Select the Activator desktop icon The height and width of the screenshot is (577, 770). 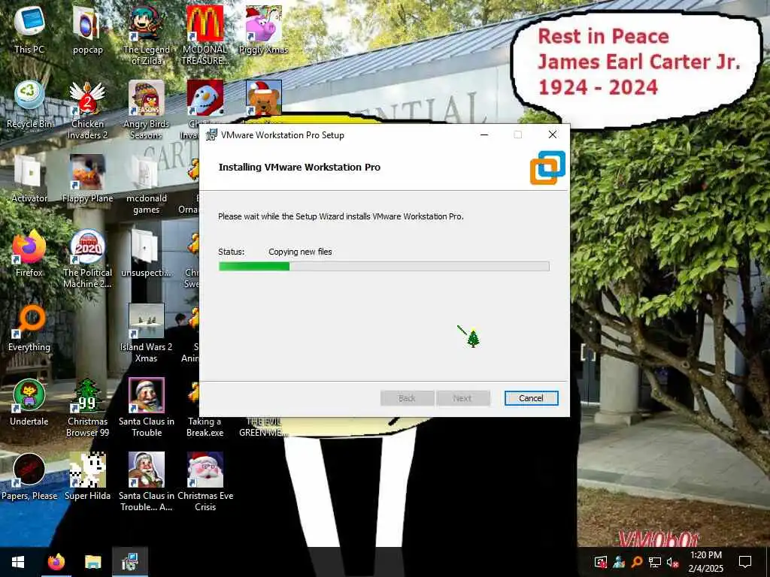(x=29, y=179)
